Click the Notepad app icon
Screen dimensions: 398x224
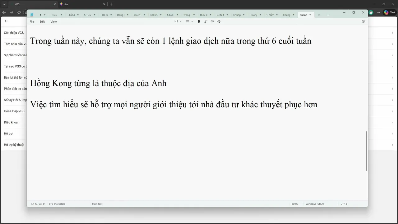point(32,15)
